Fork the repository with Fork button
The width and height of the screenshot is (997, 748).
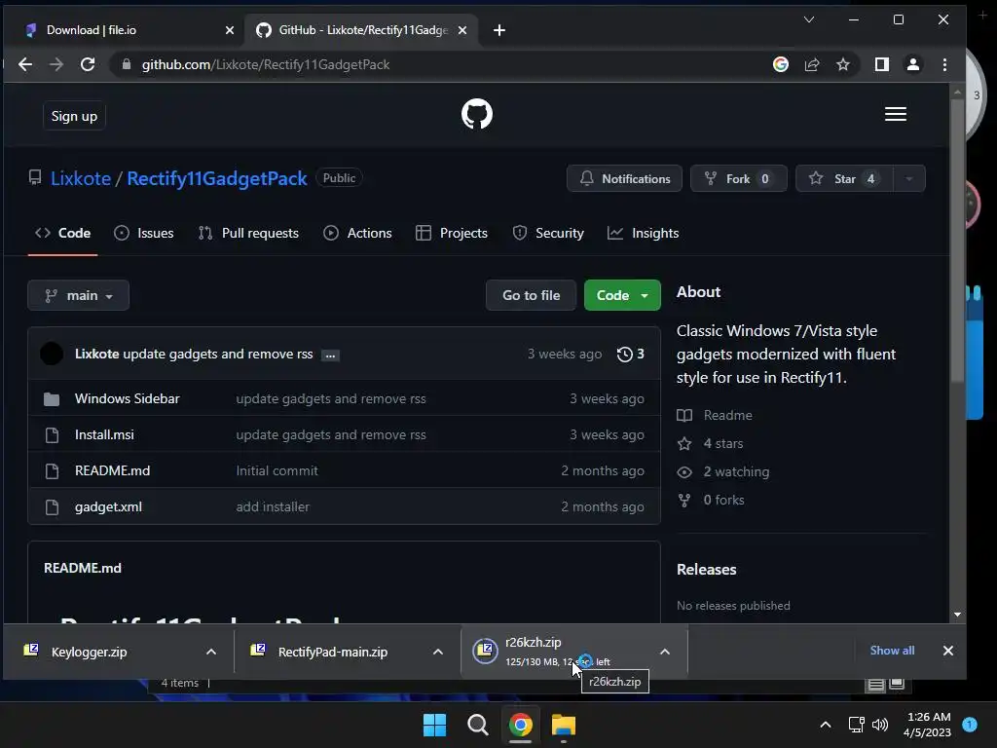point(739,179)
